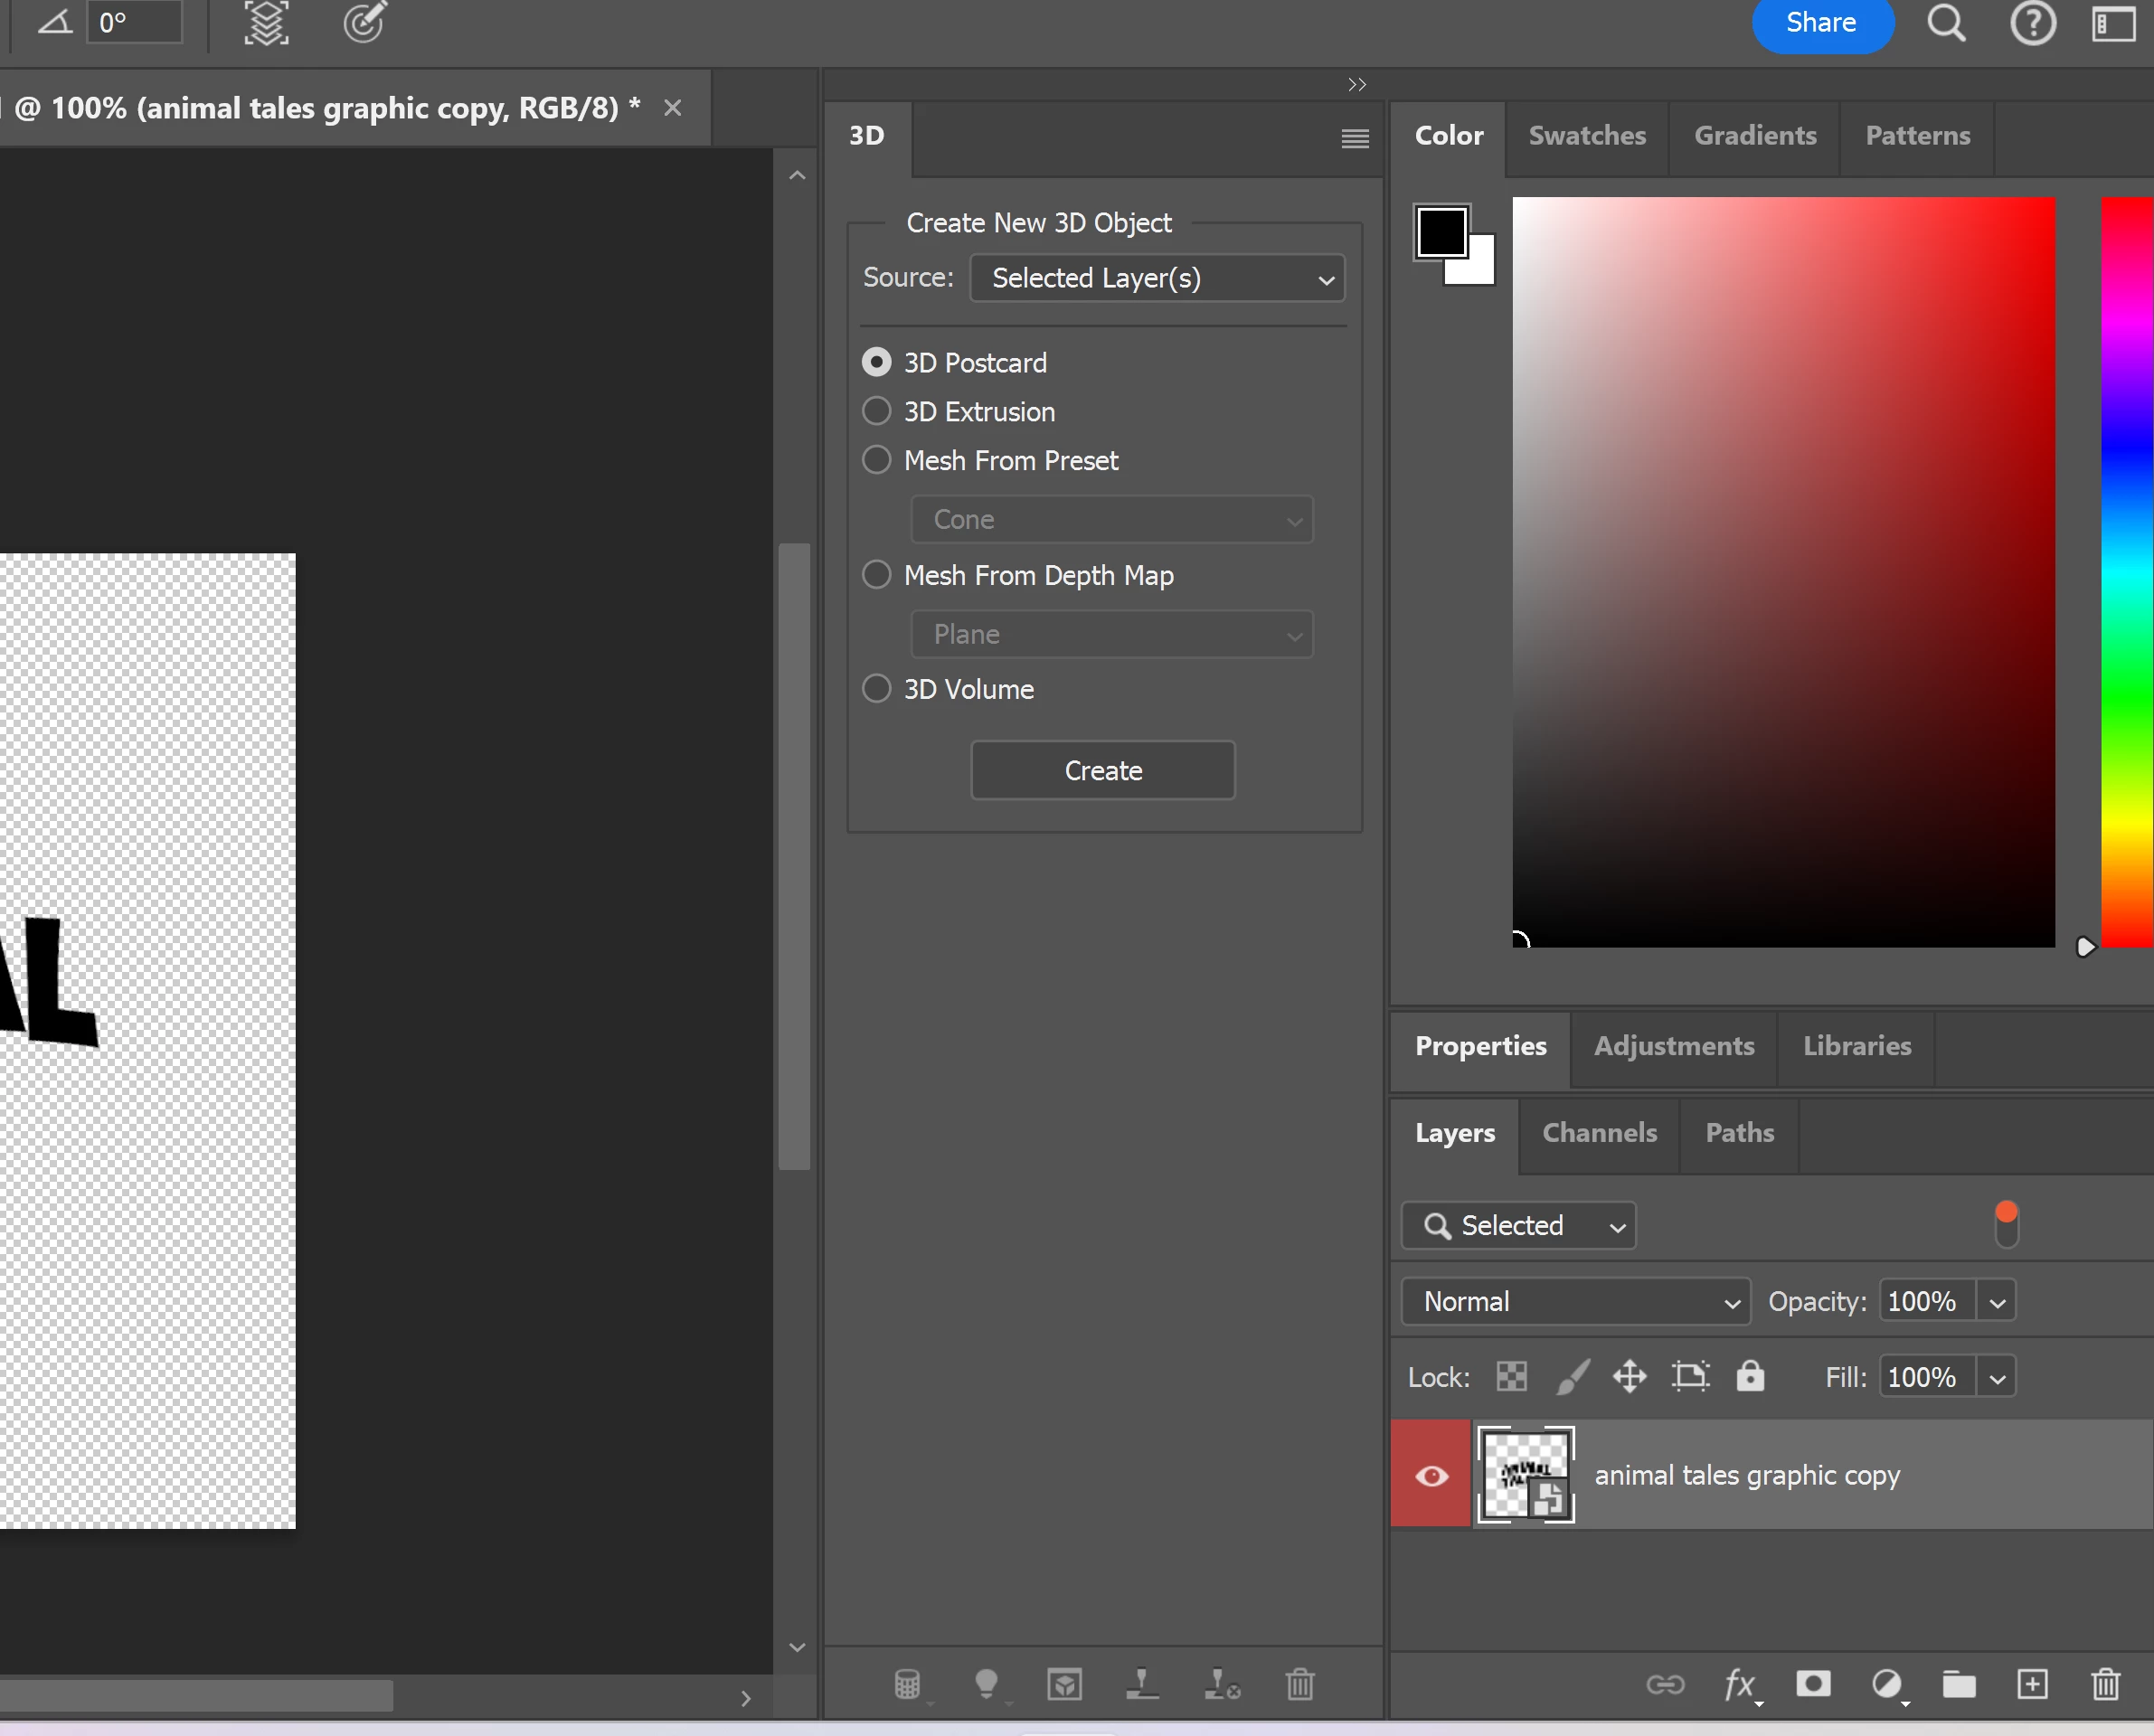Click the blue Share button
This screenshot has width=2154, height=1736.
1821,22
